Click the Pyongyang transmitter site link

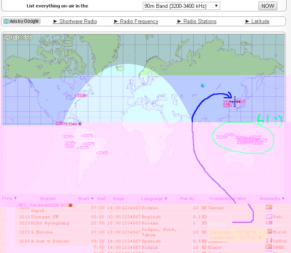pos(217,223)
